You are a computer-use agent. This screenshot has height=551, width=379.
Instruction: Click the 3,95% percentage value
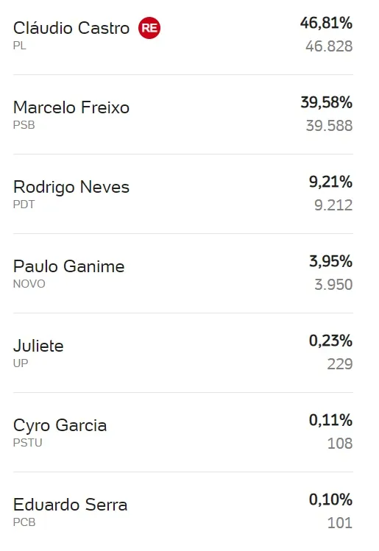(x=330, y=261)
